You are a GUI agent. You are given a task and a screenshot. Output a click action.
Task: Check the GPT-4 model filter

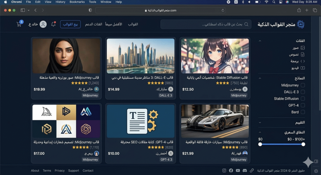(x=303, y=105)
